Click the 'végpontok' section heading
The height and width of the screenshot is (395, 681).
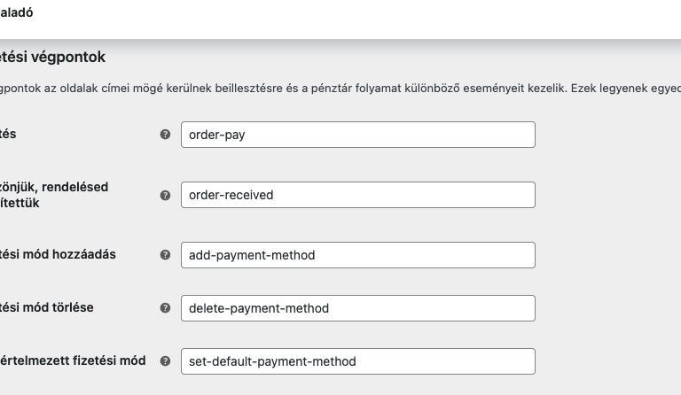(52, 57)
